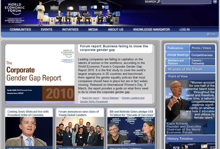Screen dimensions: 220x149
Task: Click the News Release link
Action: pos(110,98)
